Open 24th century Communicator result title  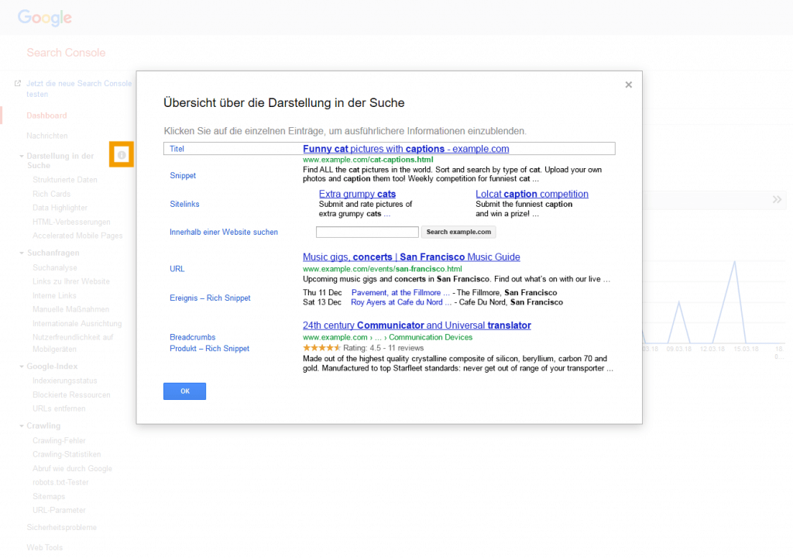[417, 325]
